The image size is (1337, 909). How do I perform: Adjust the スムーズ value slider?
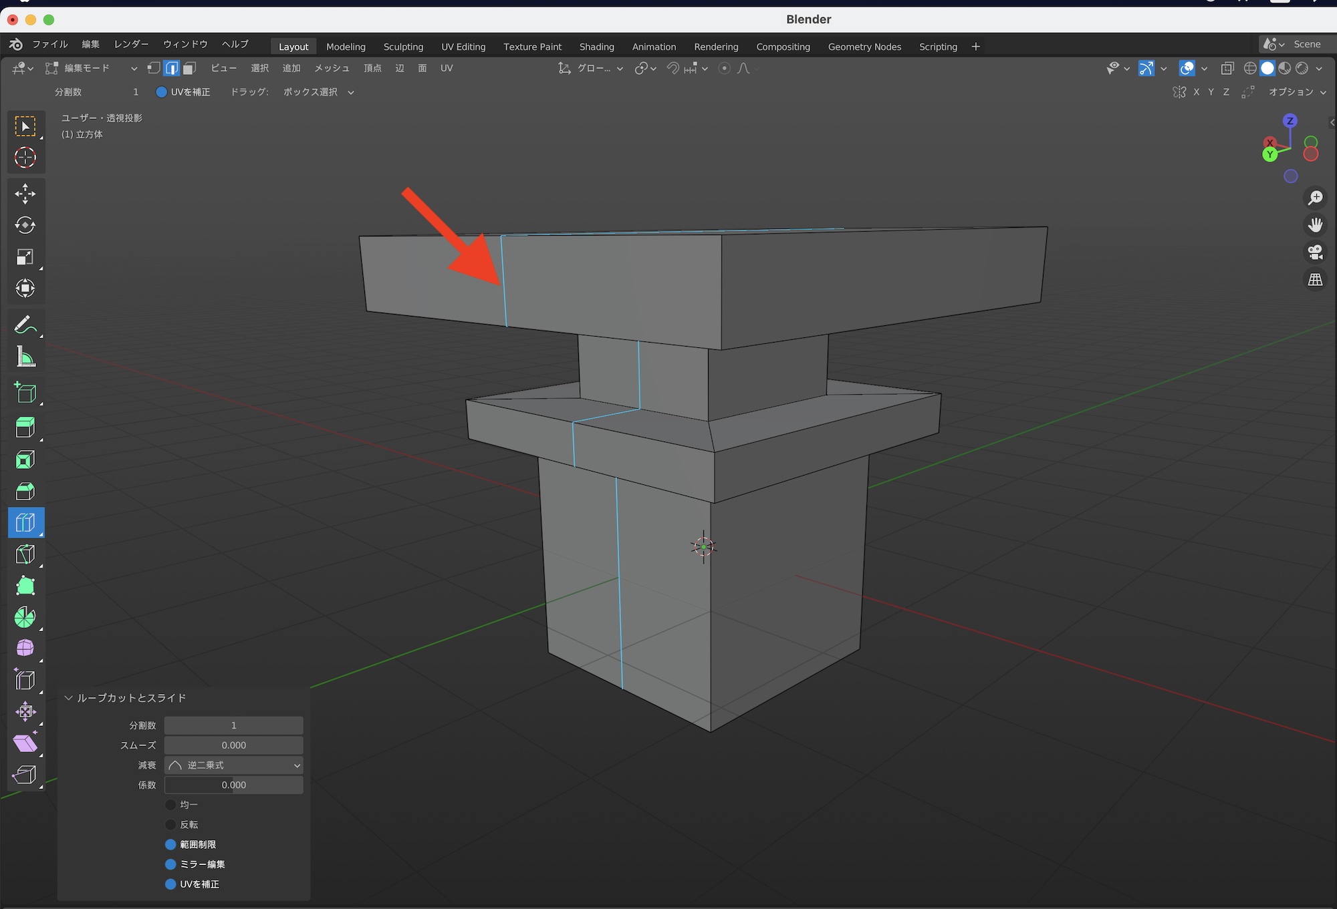tap(234, 745)
